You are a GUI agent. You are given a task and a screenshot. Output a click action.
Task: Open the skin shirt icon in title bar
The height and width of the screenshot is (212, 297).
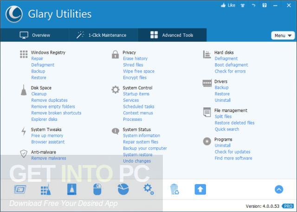tap(243, 6)
